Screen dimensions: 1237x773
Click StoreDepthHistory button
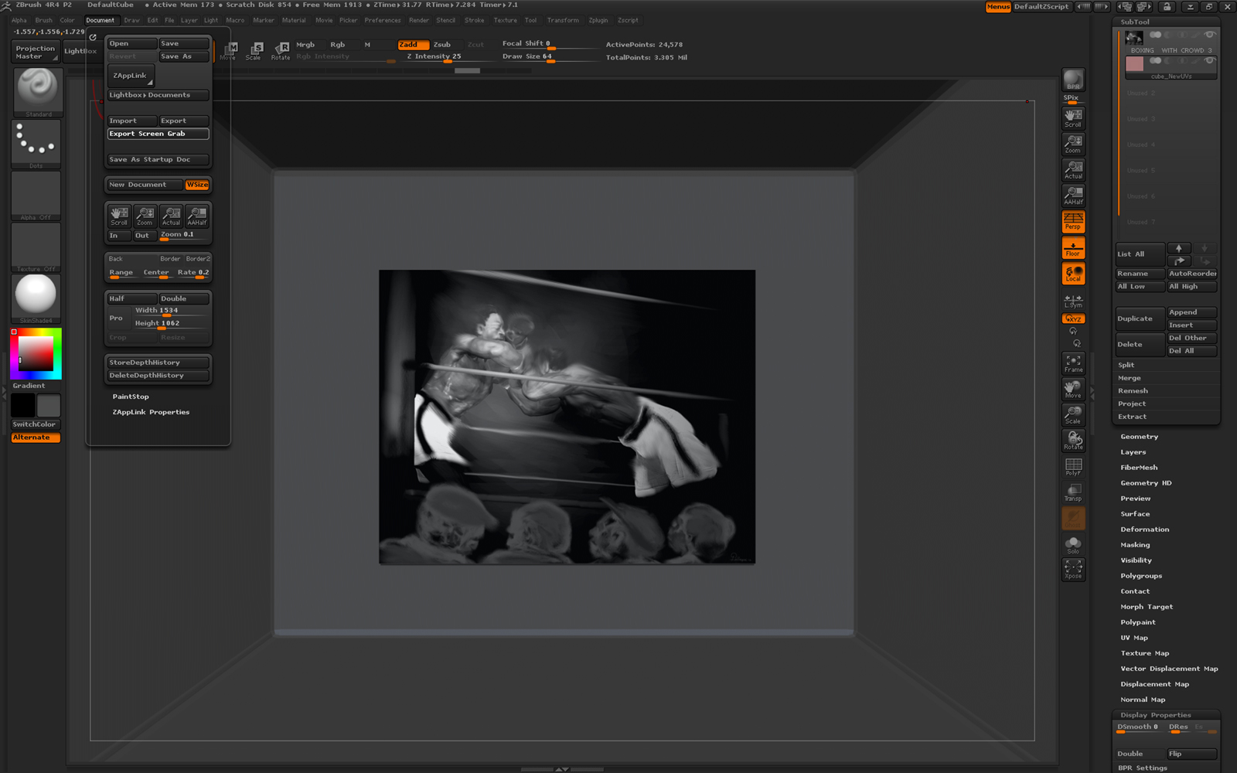coord(158,363)
